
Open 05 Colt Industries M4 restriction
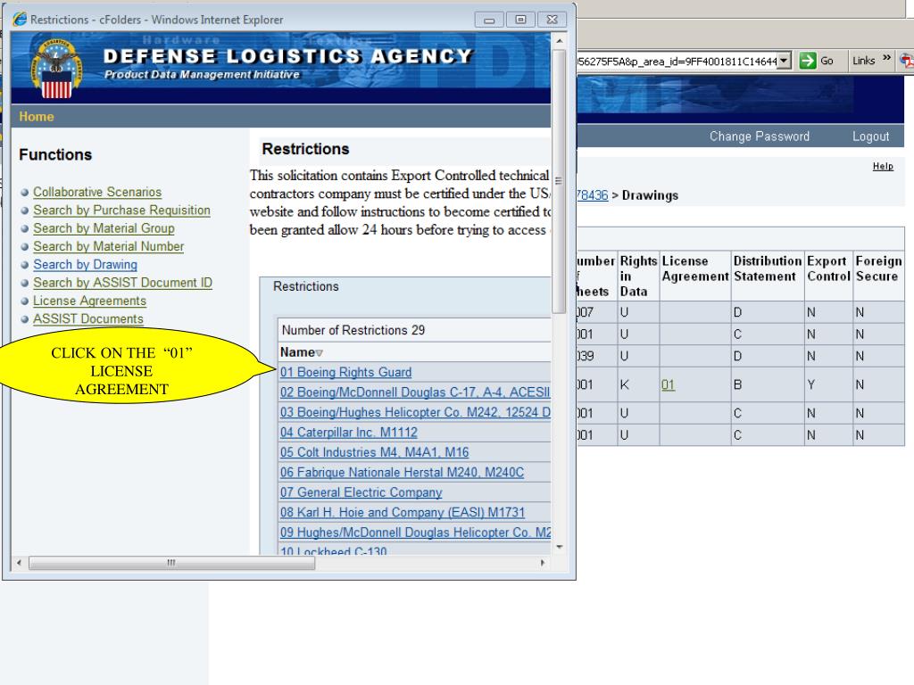pos(374,452)
